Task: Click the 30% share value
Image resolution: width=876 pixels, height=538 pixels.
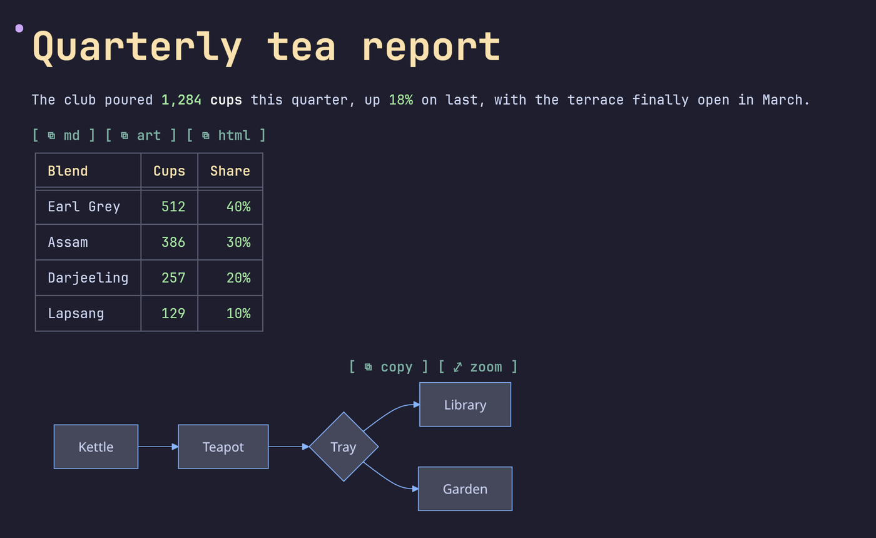Action: click(x=238, y=242)
